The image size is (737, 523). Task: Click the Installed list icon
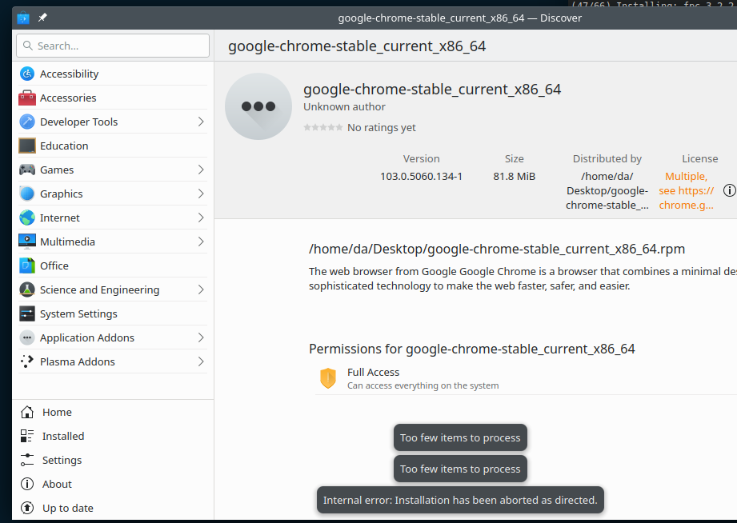(27, 436)
